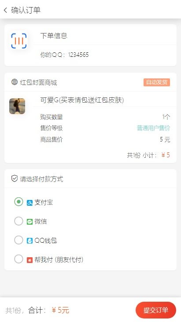Click the QQ钱包 wallet logo icon

coord(30,241)
